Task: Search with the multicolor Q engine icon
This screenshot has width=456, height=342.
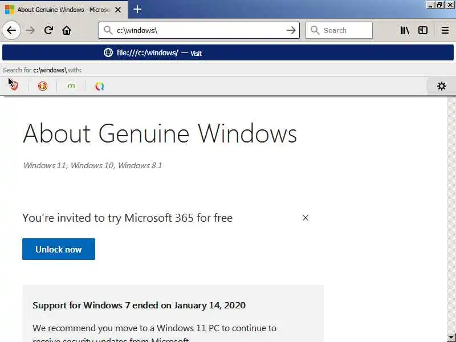Action: (100, 86)
